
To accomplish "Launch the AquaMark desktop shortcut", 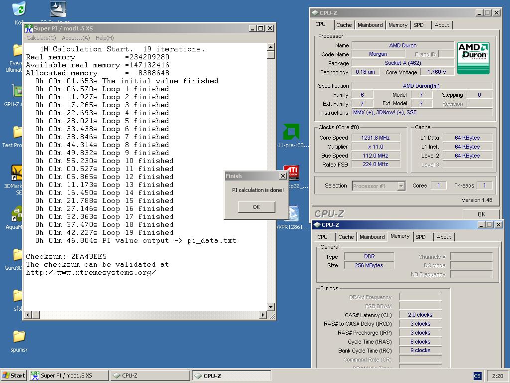I will pyautogui.click(x=17, y=213).
